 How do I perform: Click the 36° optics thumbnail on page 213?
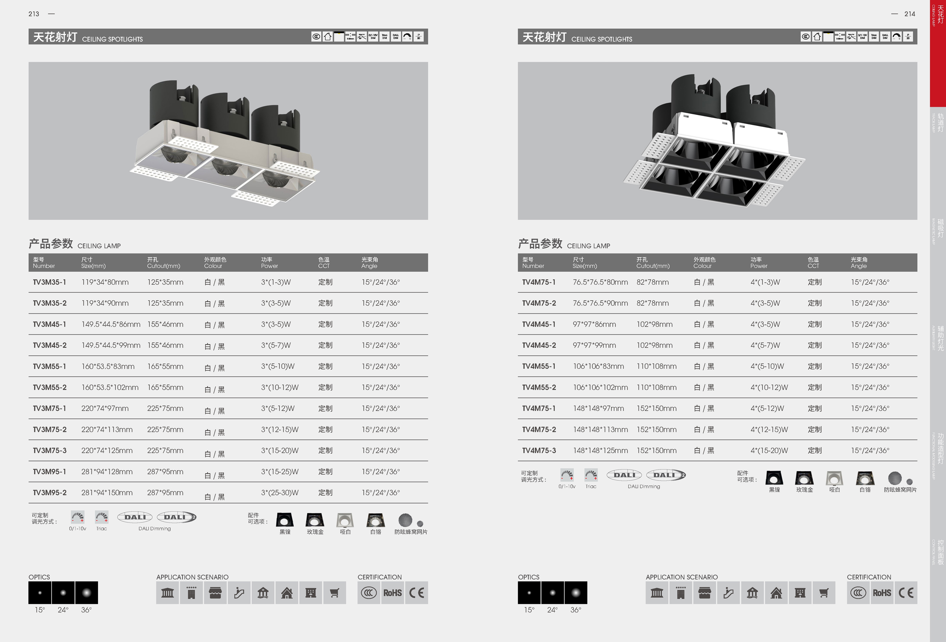(86, 593)
